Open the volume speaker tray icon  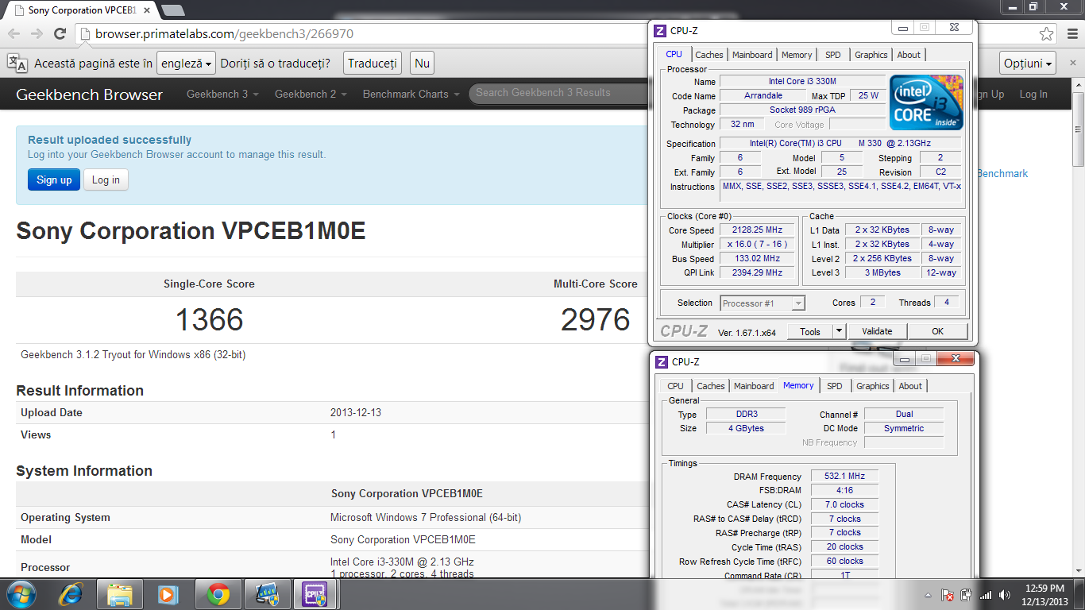pos(1006,595)
